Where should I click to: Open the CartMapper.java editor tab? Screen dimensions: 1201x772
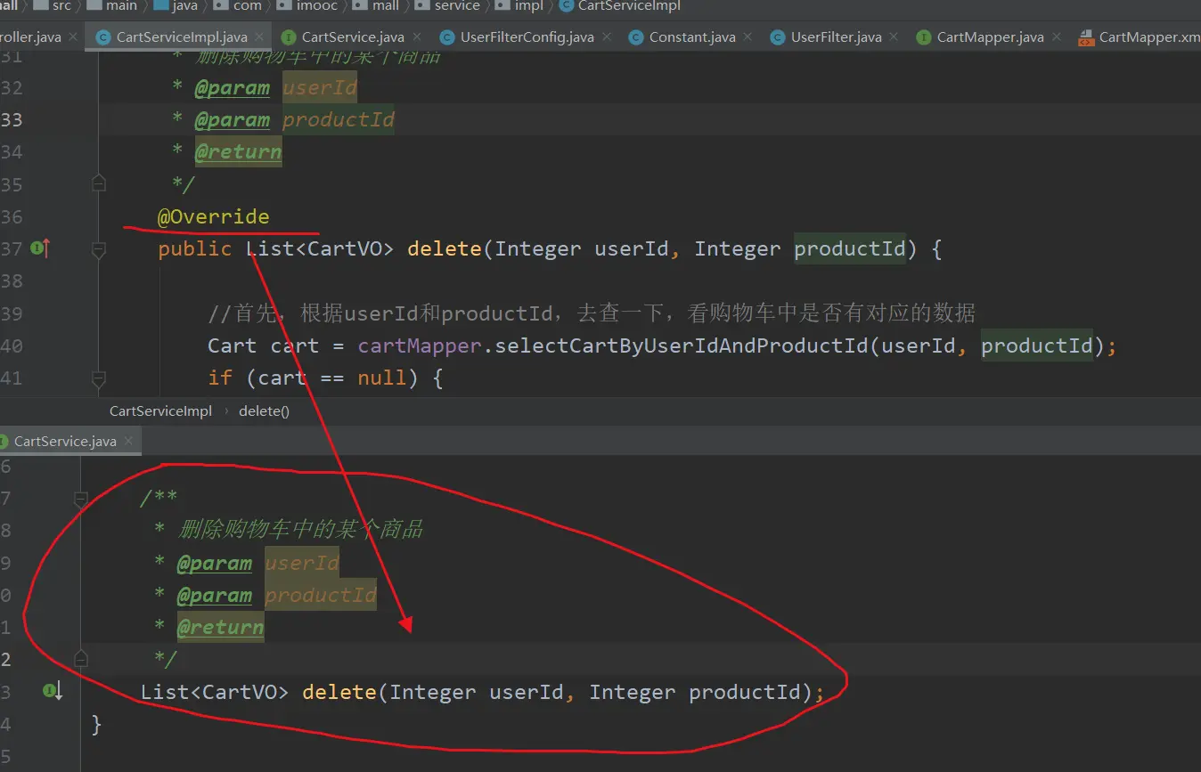tap(989, 37)
